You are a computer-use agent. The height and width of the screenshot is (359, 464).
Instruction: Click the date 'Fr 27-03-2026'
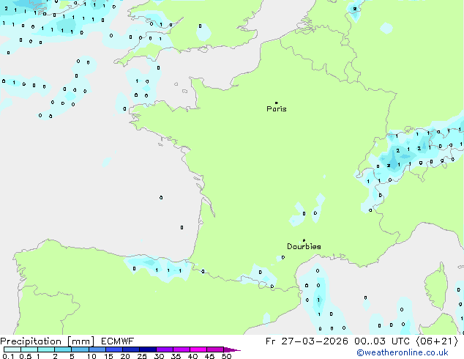307,341
